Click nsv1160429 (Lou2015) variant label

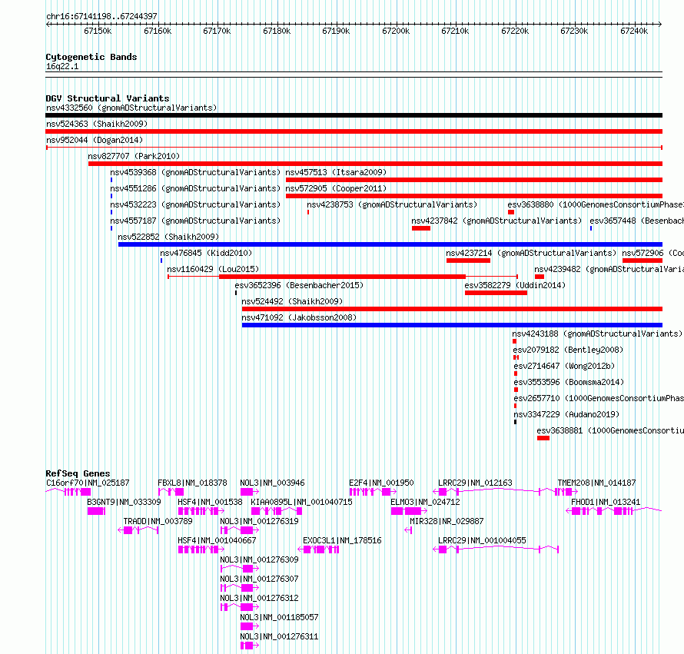point(213,269)
